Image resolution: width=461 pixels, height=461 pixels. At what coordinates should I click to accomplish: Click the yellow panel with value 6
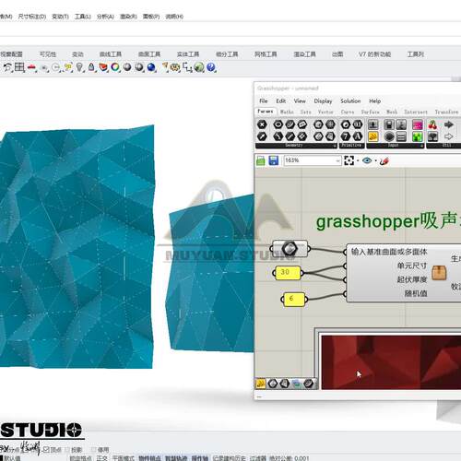[294, 299]
